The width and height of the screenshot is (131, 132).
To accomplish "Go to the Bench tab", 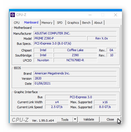I will click(86, 23).
